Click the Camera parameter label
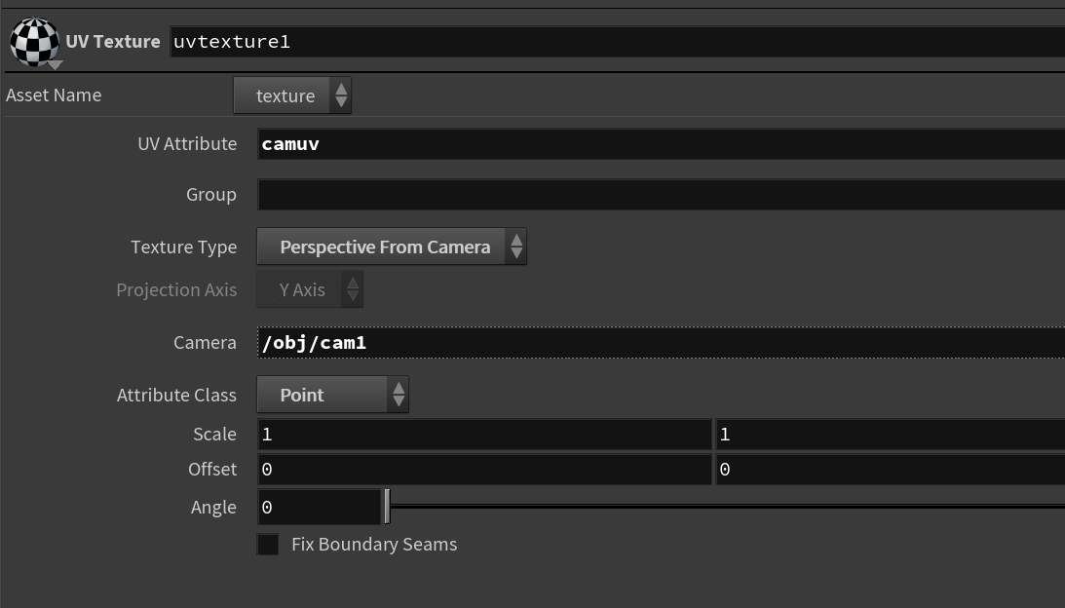This screenshot has width=1065, height=608. click(205, 342)
